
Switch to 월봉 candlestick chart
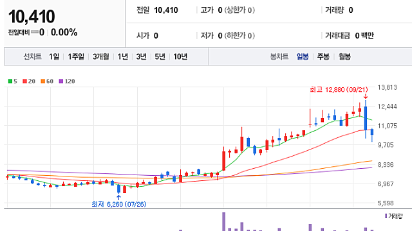pos(344,56)
